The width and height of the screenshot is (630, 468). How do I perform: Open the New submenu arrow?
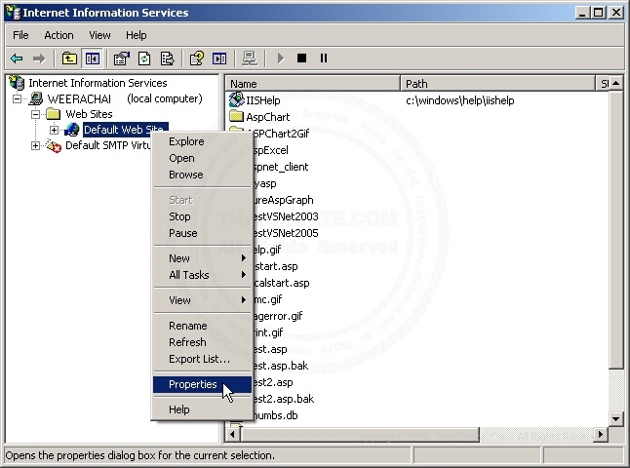(x=243, y=258)
